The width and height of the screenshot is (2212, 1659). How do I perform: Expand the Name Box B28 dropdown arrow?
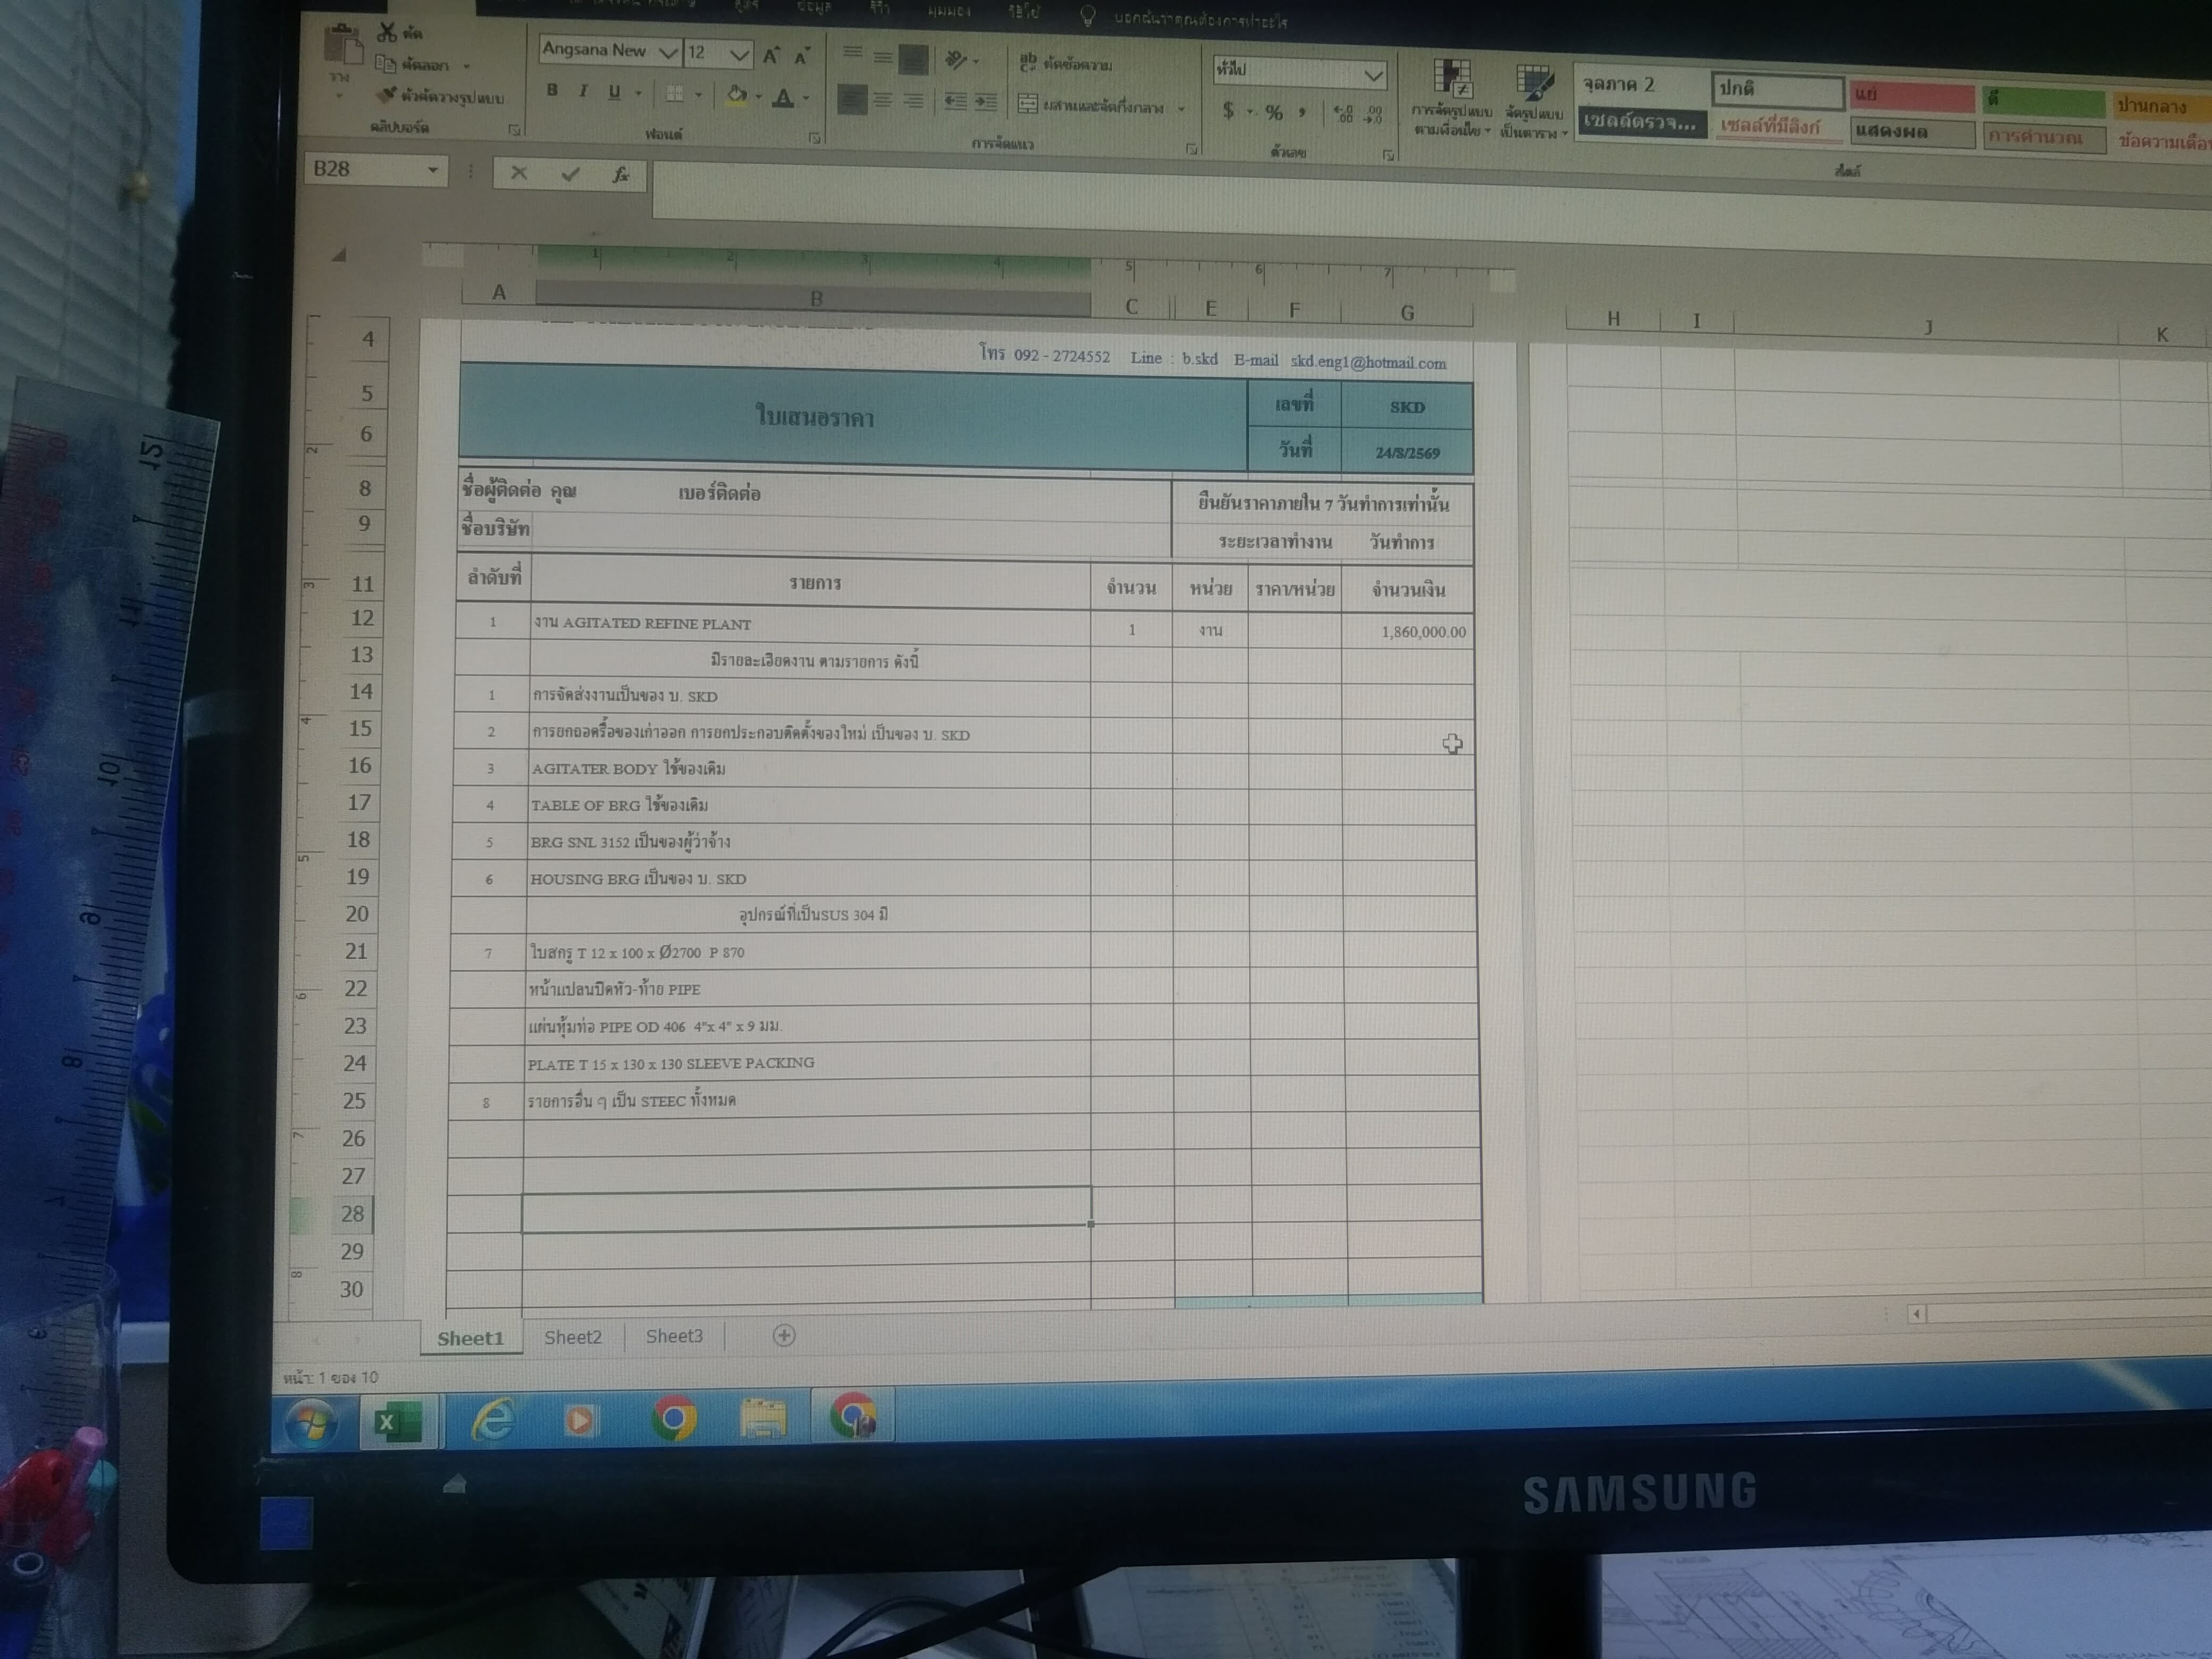pyautogui.click(x=432, y=170)
